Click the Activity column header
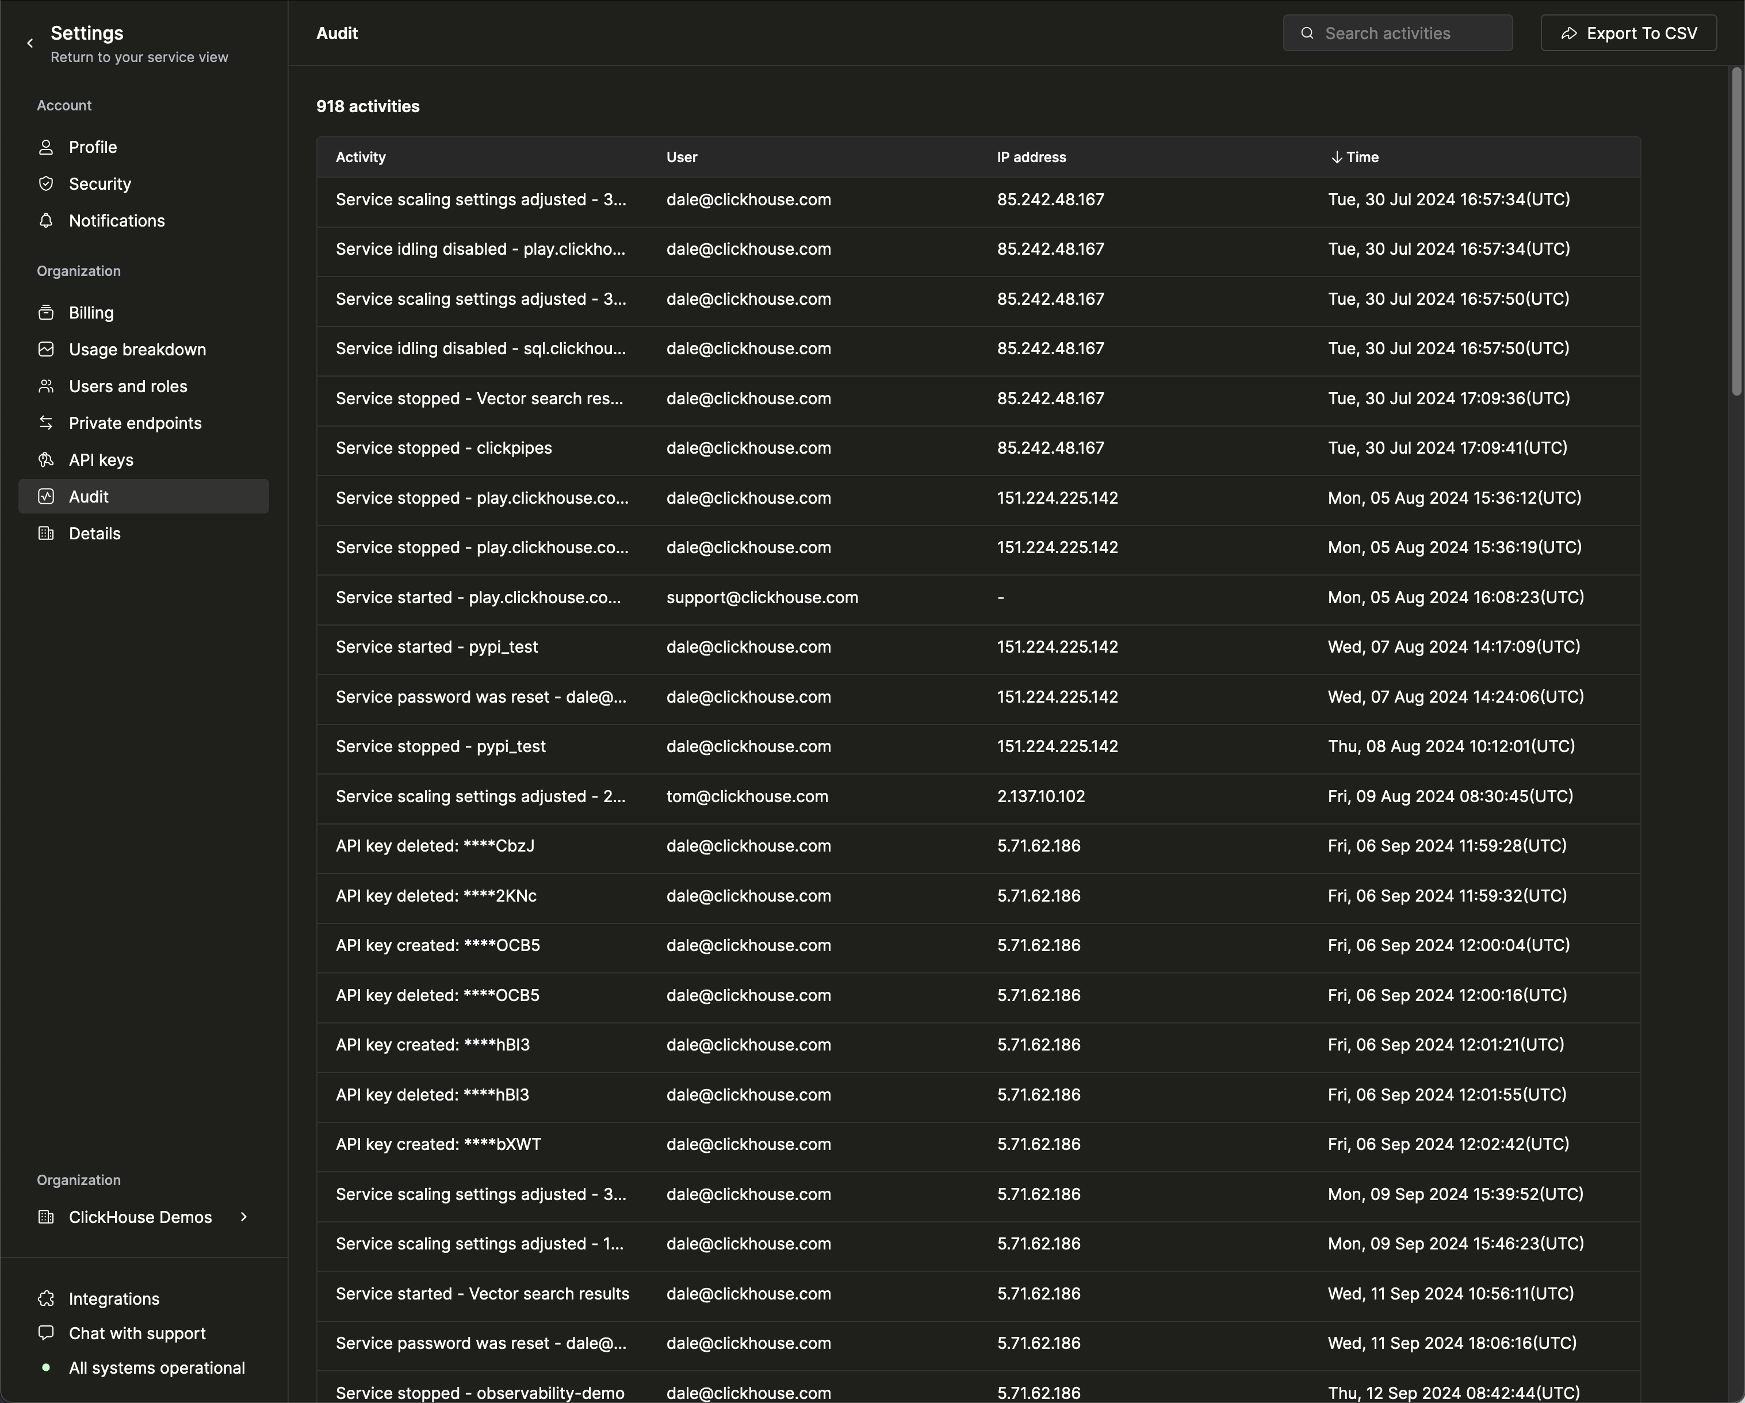 360,157
